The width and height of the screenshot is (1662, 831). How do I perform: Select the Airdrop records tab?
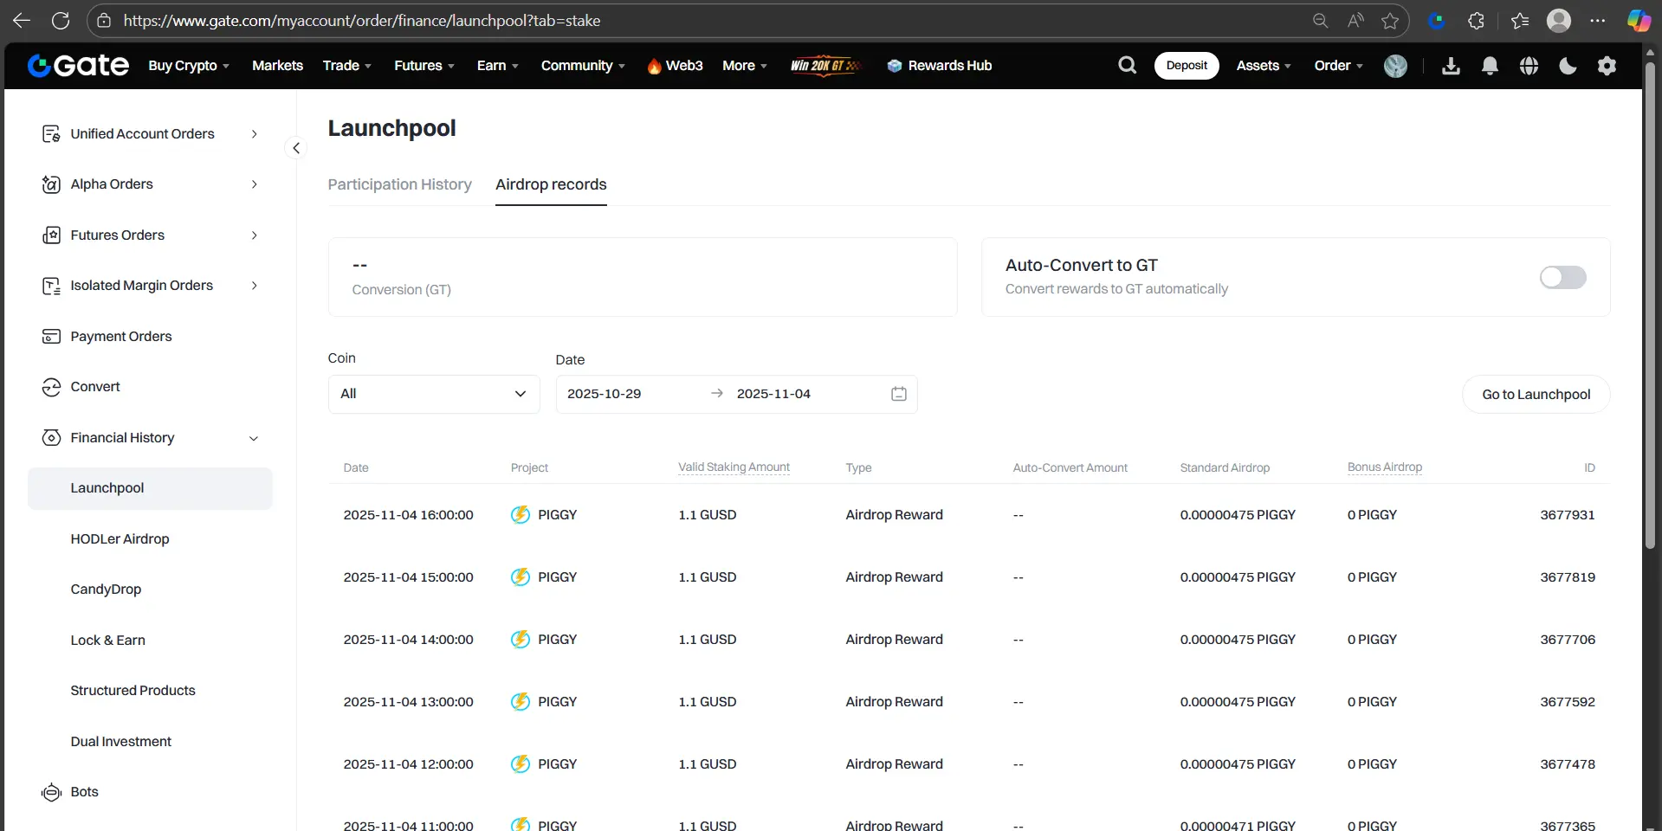coord(551,184)
